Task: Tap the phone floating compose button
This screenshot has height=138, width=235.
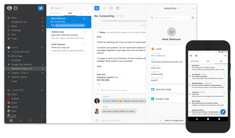Action: [223, 112]
